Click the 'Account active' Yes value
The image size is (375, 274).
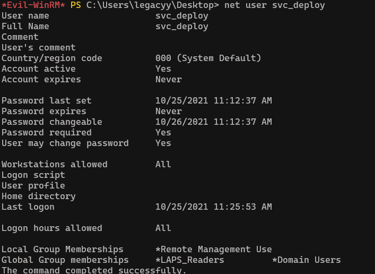pos(163,69)
